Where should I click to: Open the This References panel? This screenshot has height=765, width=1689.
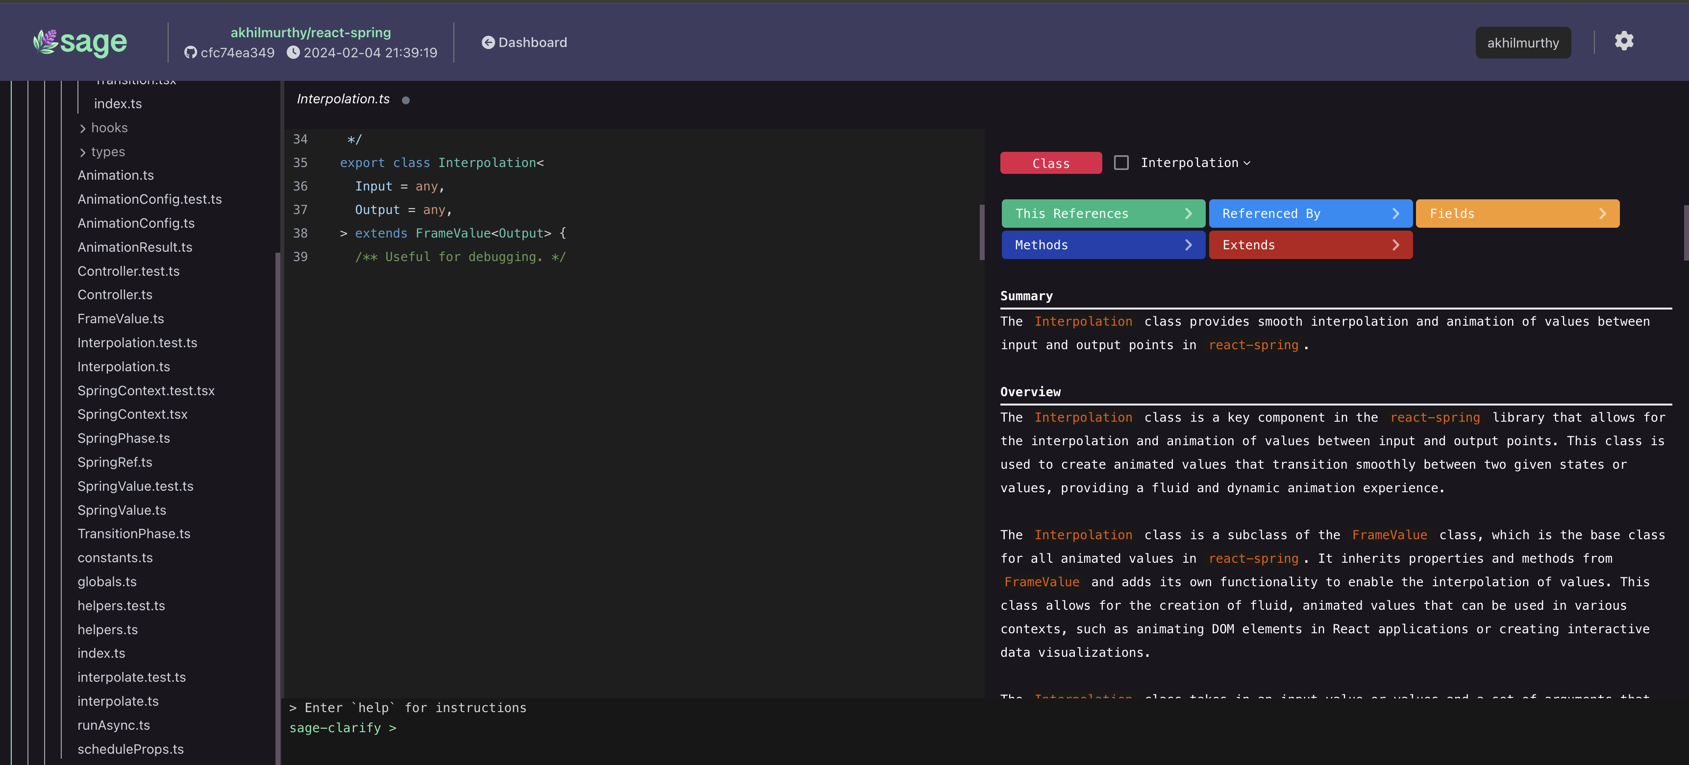[1102, 214]
